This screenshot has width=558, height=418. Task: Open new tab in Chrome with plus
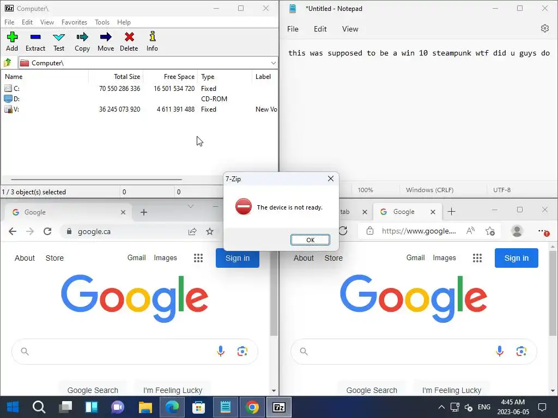[x=144, y=212]
